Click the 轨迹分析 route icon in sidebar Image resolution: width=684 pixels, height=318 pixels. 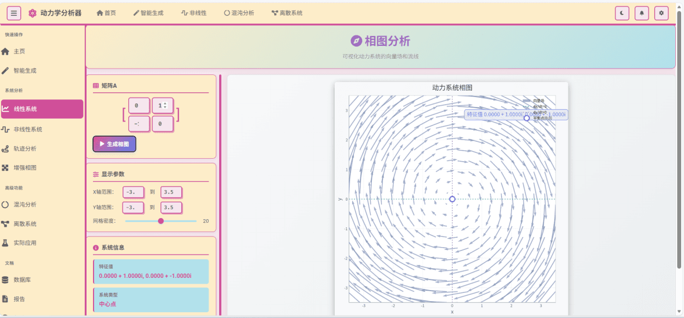(5, 149)
